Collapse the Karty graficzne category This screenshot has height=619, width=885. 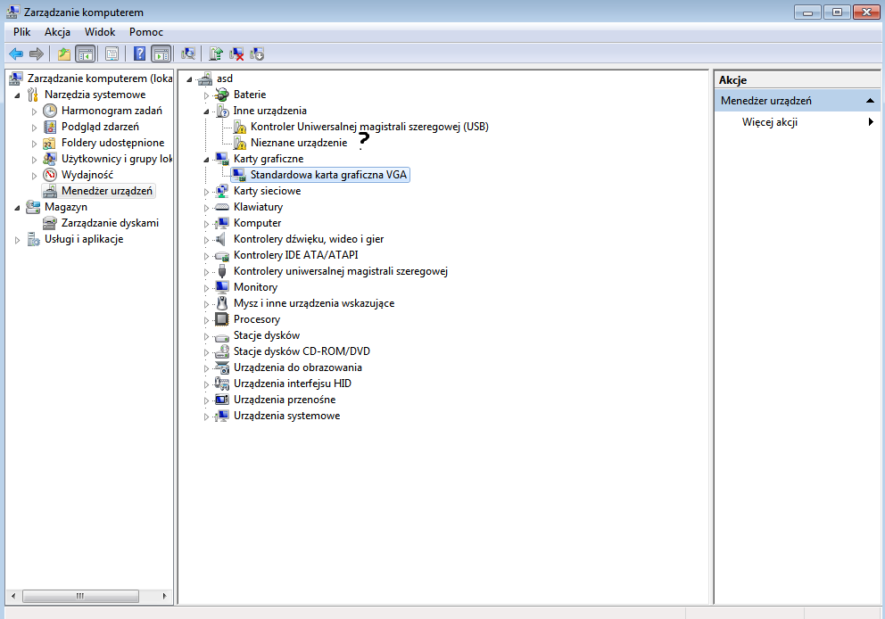tap(207, 160)
